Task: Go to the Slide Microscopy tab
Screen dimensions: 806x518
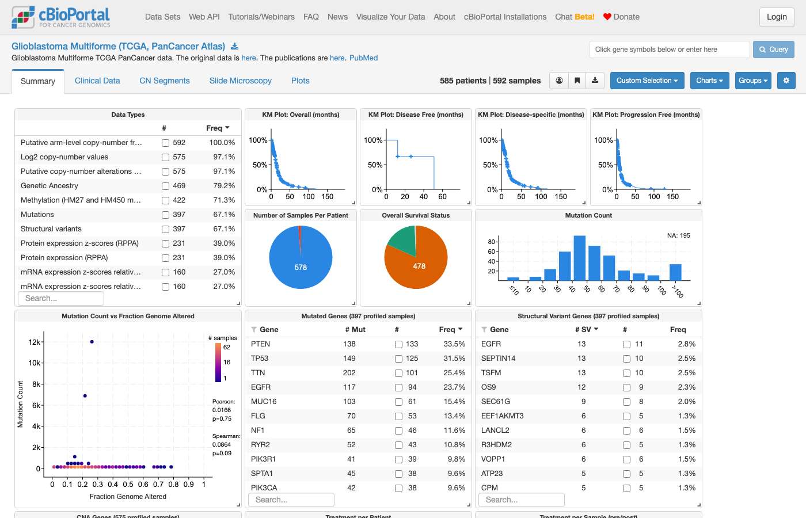Action: (241, 81)
